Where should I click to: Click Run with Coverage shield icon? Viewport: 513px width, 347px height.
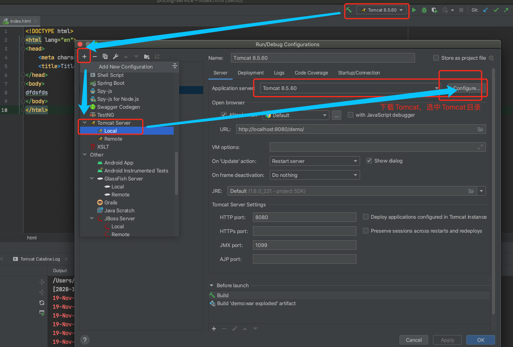point(434,10)
